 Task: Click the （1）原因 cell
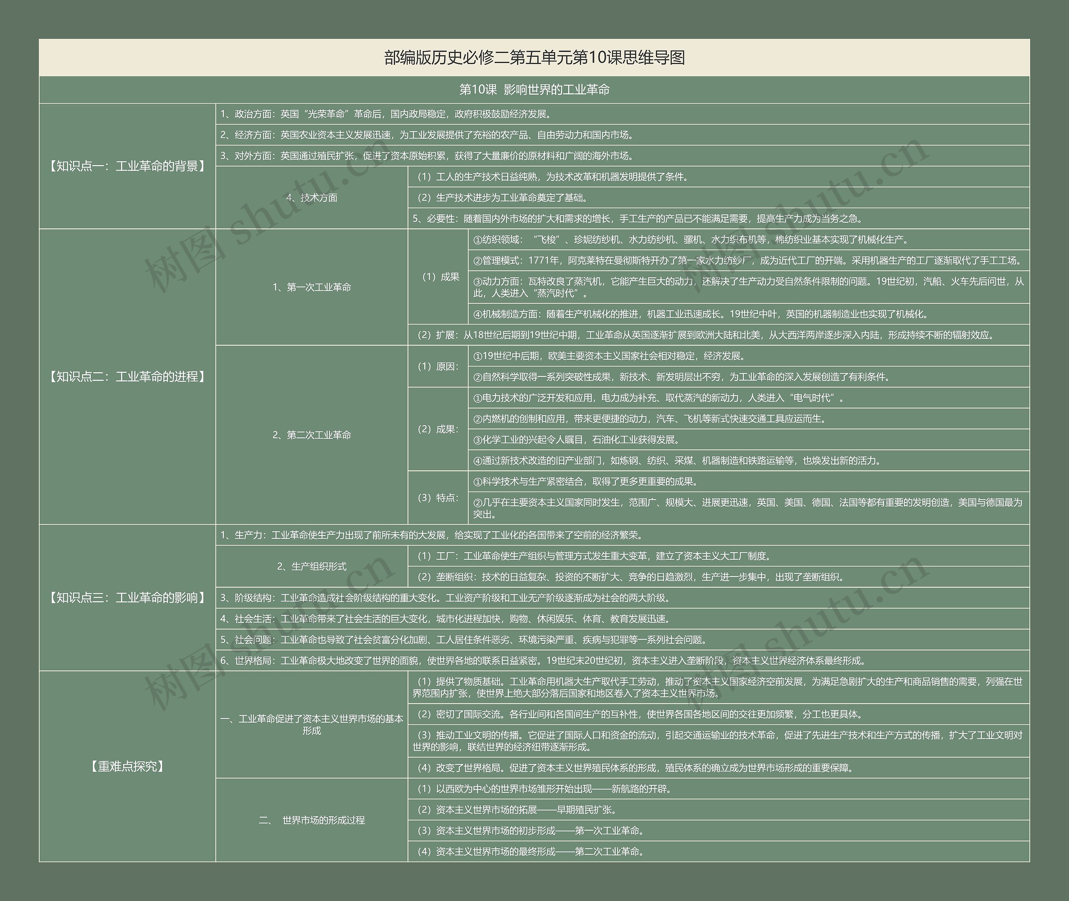pyautogui.click(x=438, y=366)
